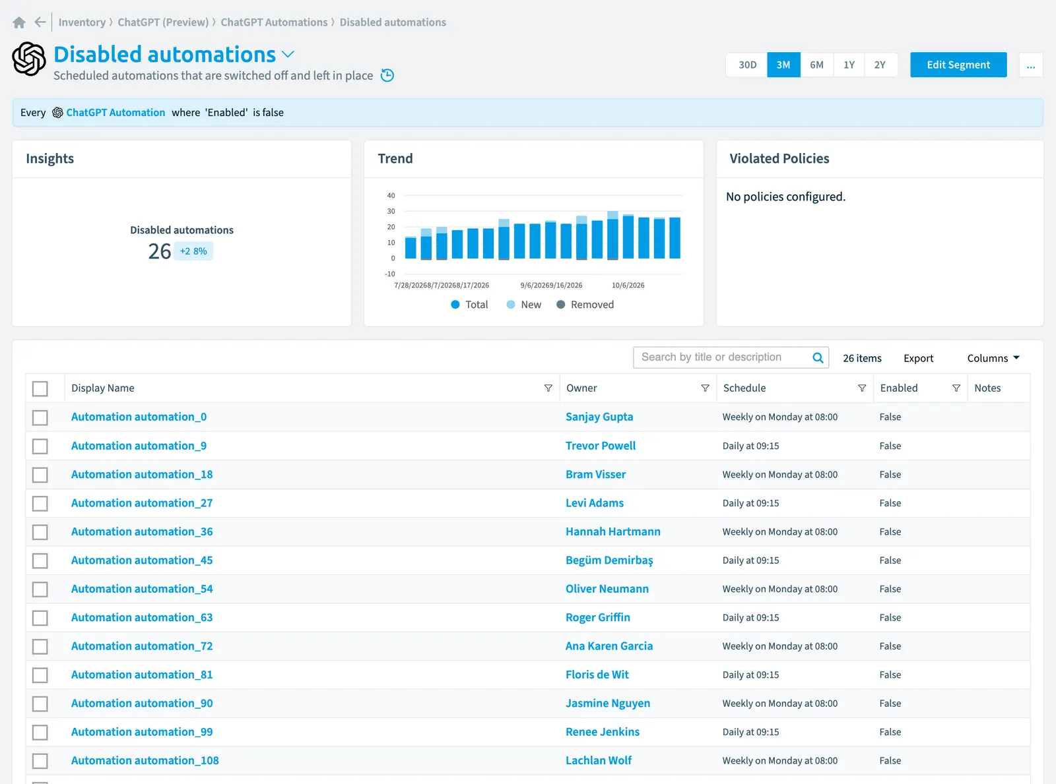Toggle the New legend swatch
Screen dimensions: 1056x784
511,305
